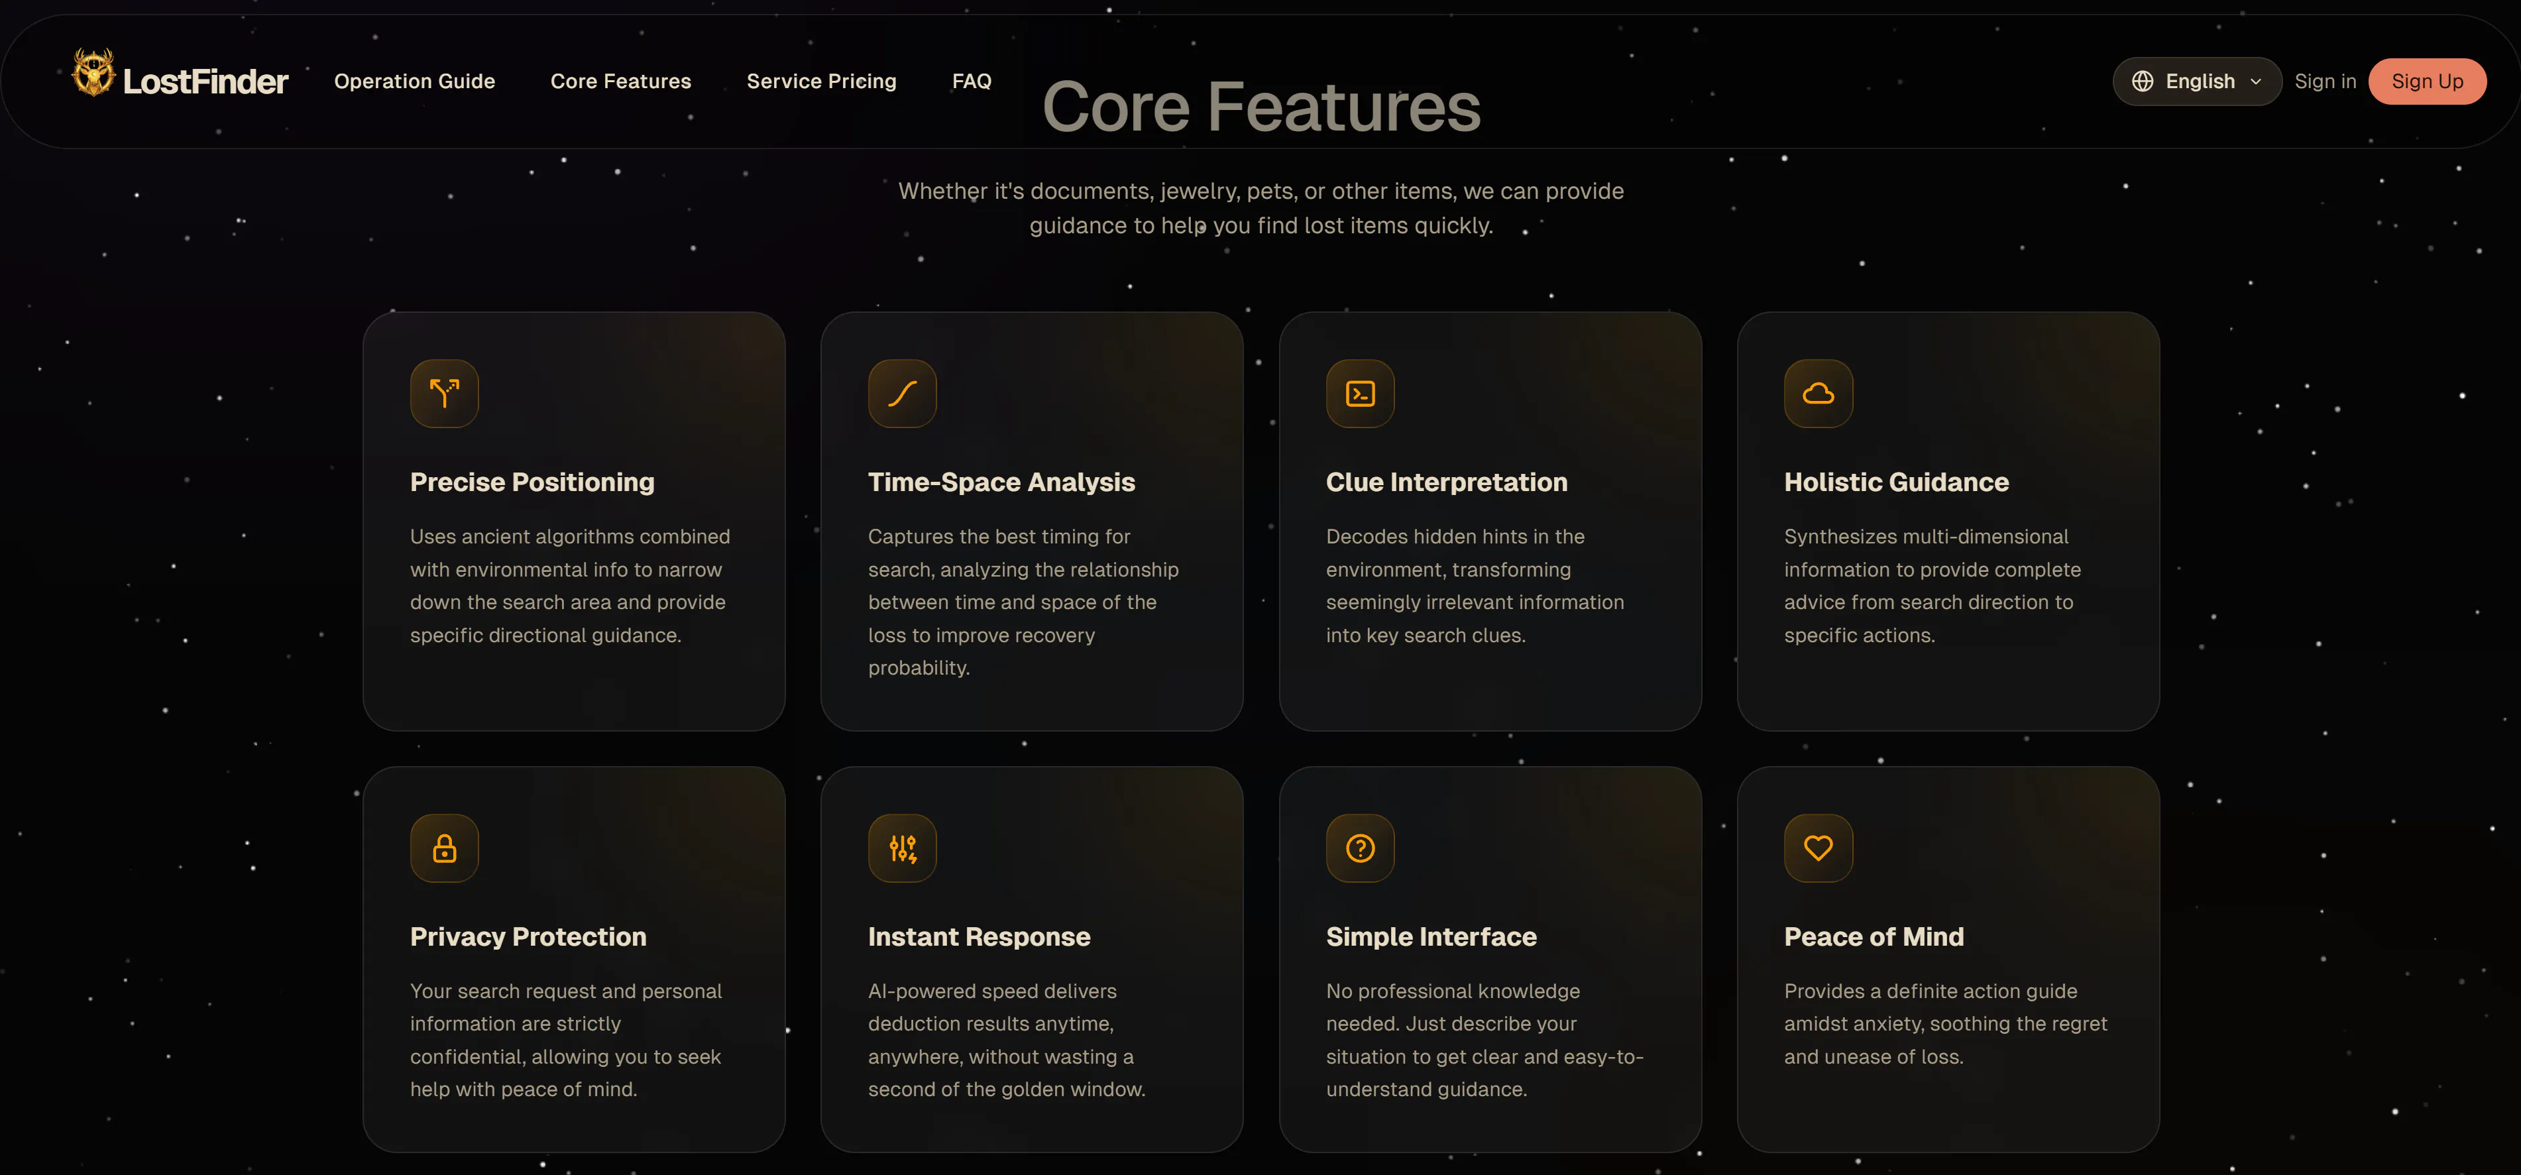The width and height of the screenshot is (2521, 1175).
Task: Select the Clue Interpretation card title
Action: pos(1447,482)
